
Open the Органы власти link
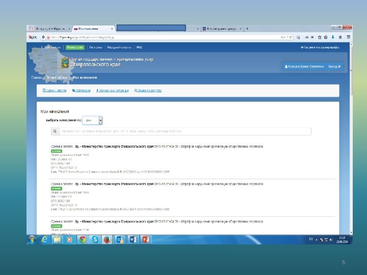(x=55, y=91)
